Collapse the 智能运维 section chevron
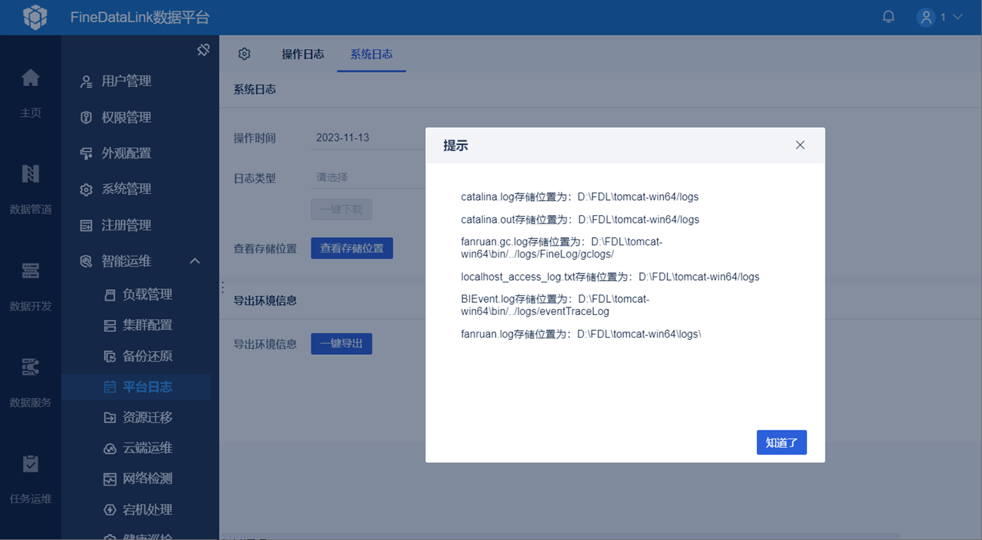 [x=195, y=261]
